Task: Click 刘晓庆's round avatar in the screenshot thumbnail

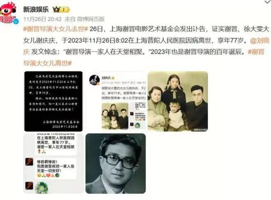Action: click(94, 80)
